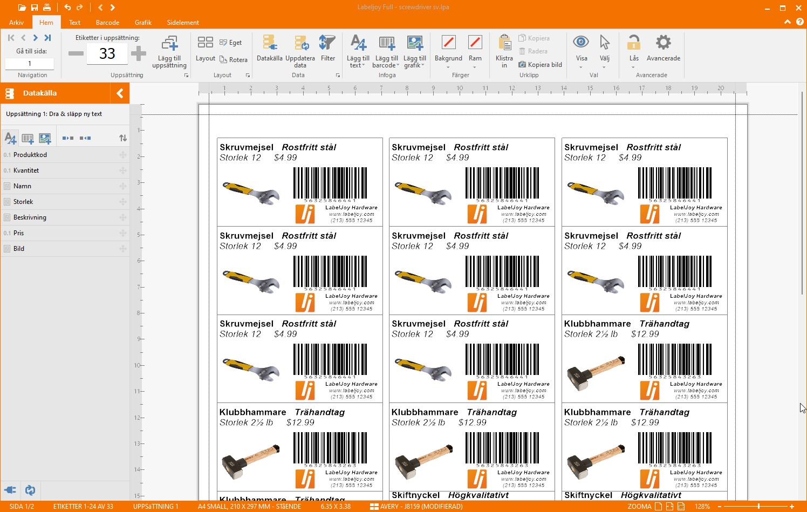Click the Gå till sida page input
807x512 pixels.
point(30,63)
